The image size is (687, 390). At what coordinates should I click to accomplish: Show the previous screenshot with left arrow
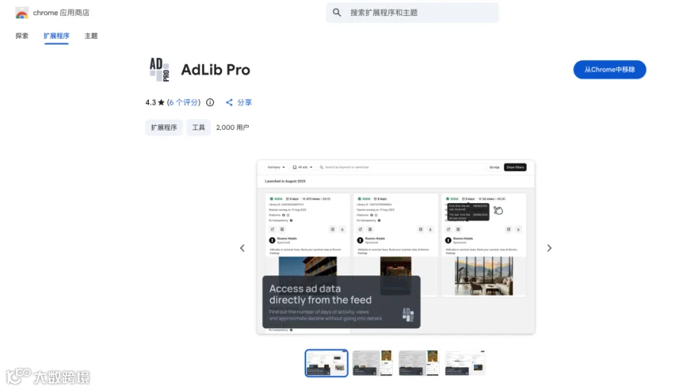tap(242, 249)
